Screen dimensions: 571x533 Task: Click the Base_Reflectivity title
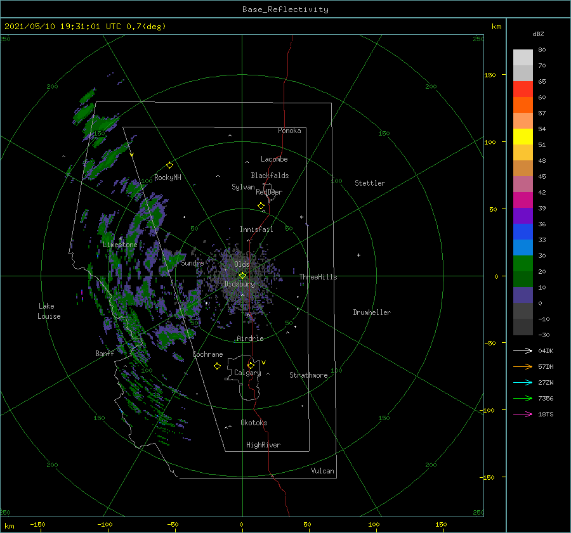pyautogui.click(x=285, y=10)
